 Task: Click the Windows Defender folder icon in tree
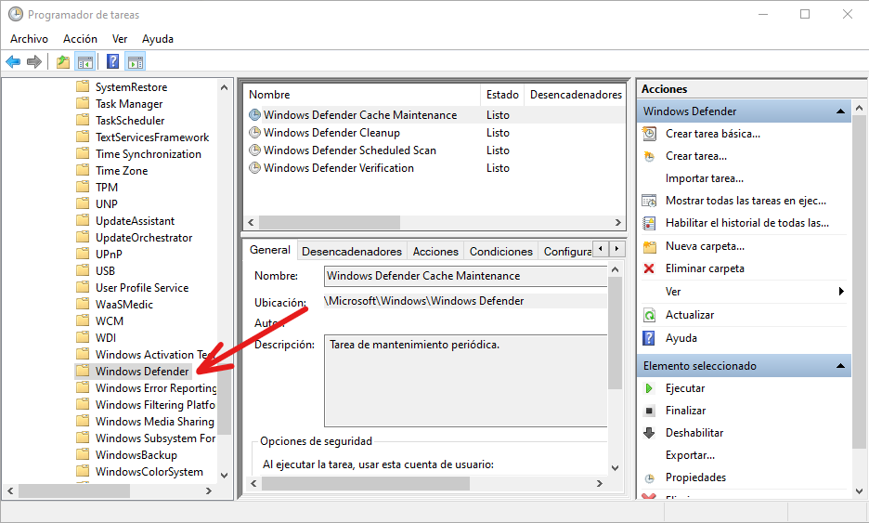pos(83,371)
